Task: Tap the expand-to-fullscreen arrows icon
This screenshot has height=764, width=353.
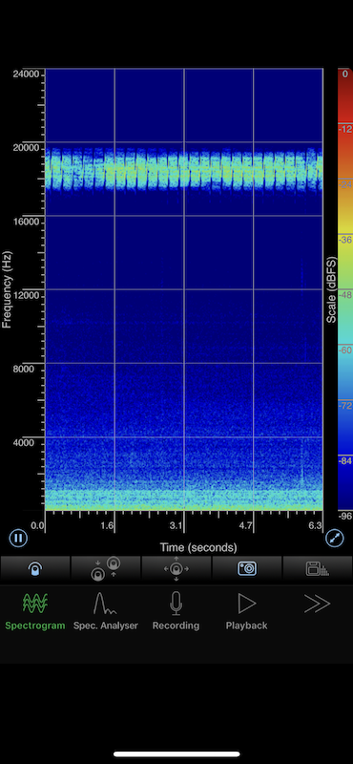Action: pos(335,539)
